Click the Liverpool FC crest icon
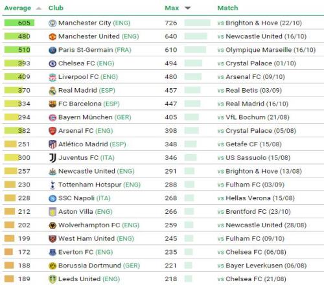 [x=52, y=77]
